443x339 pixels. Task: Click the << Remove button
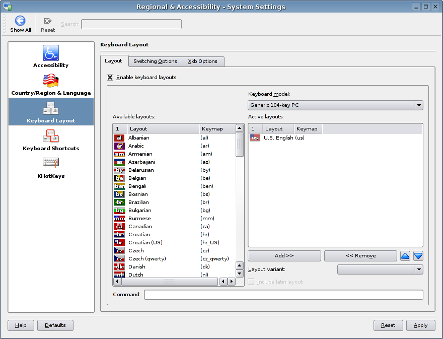click(360, 255)
